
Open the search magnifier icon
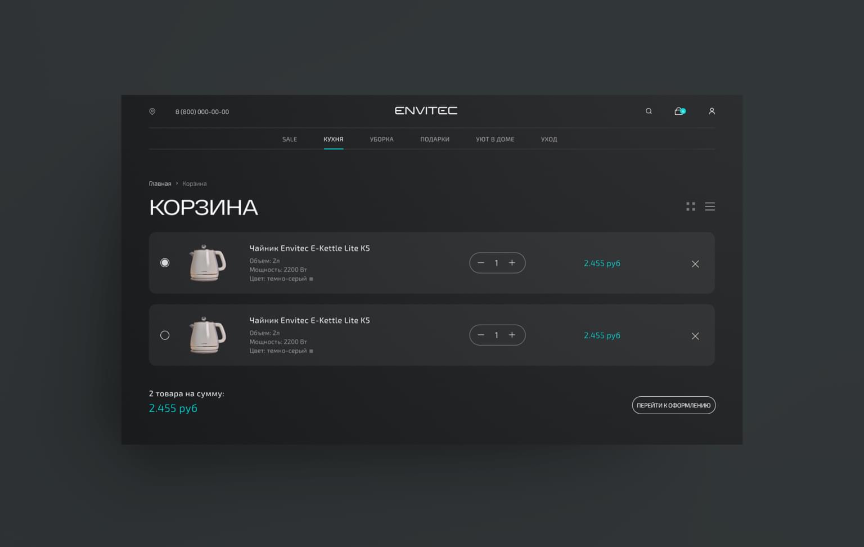pos(649,111)
